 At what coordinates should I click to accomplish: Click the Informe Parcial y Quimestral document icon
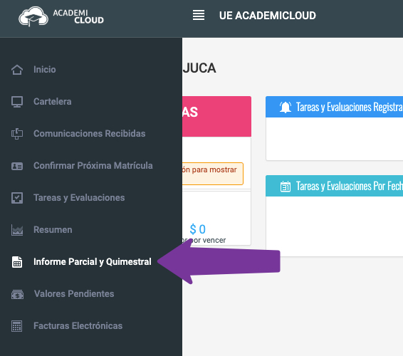17,262
